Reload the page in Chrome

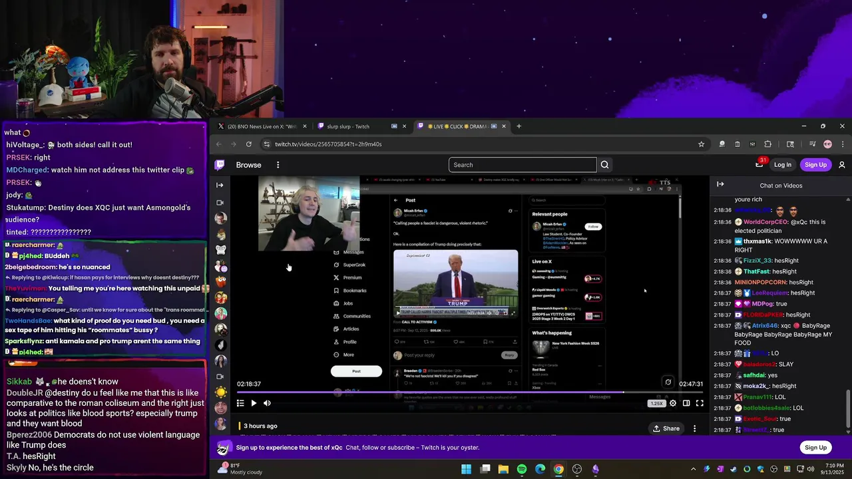(x=248, y=144)
